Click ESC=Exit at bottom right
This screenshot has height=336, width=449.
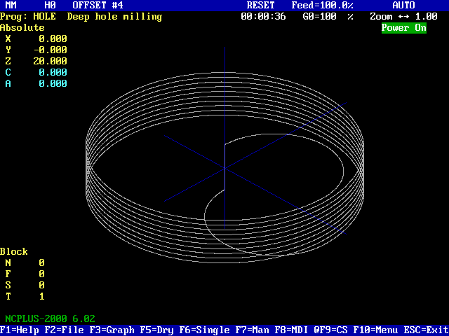click(427, 330)
